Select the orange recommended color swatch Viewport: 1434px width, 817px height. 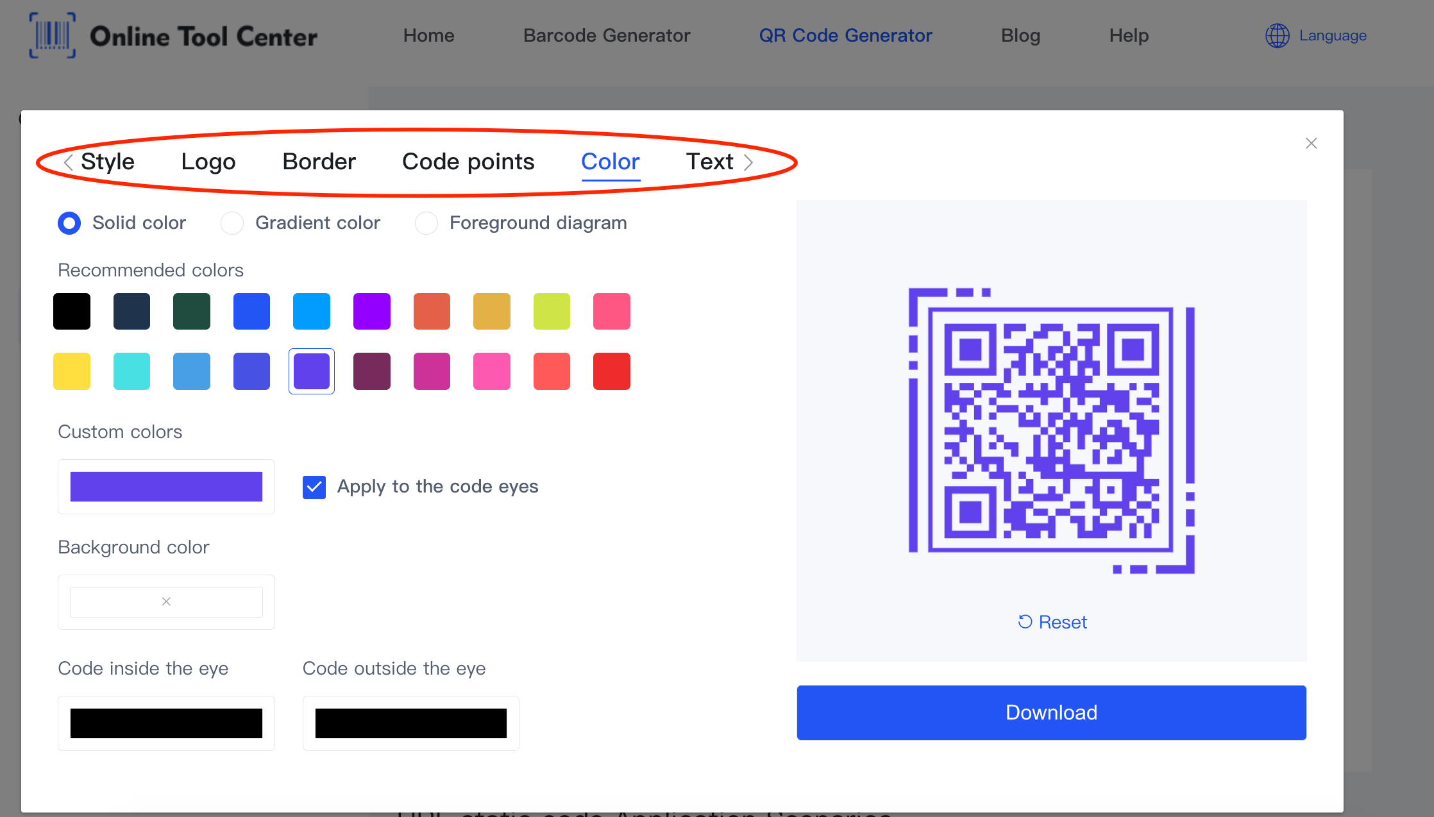click(432, 309)
